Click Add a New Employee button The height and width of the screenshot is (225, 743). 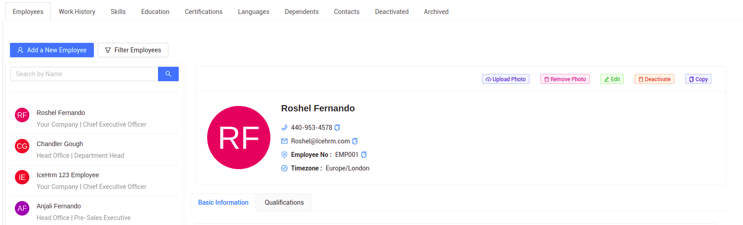pos(52,50)
